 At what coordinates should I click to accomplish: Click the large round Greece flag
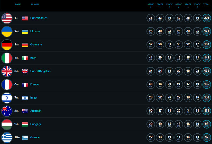[x=7, y=138]
